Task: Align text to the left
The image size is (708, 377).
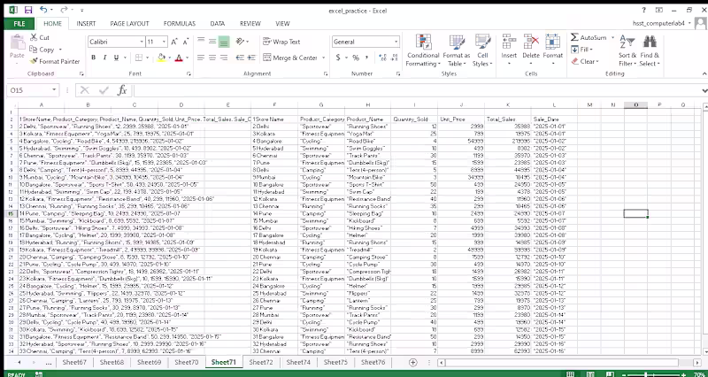Action: [x=201, y=58]
